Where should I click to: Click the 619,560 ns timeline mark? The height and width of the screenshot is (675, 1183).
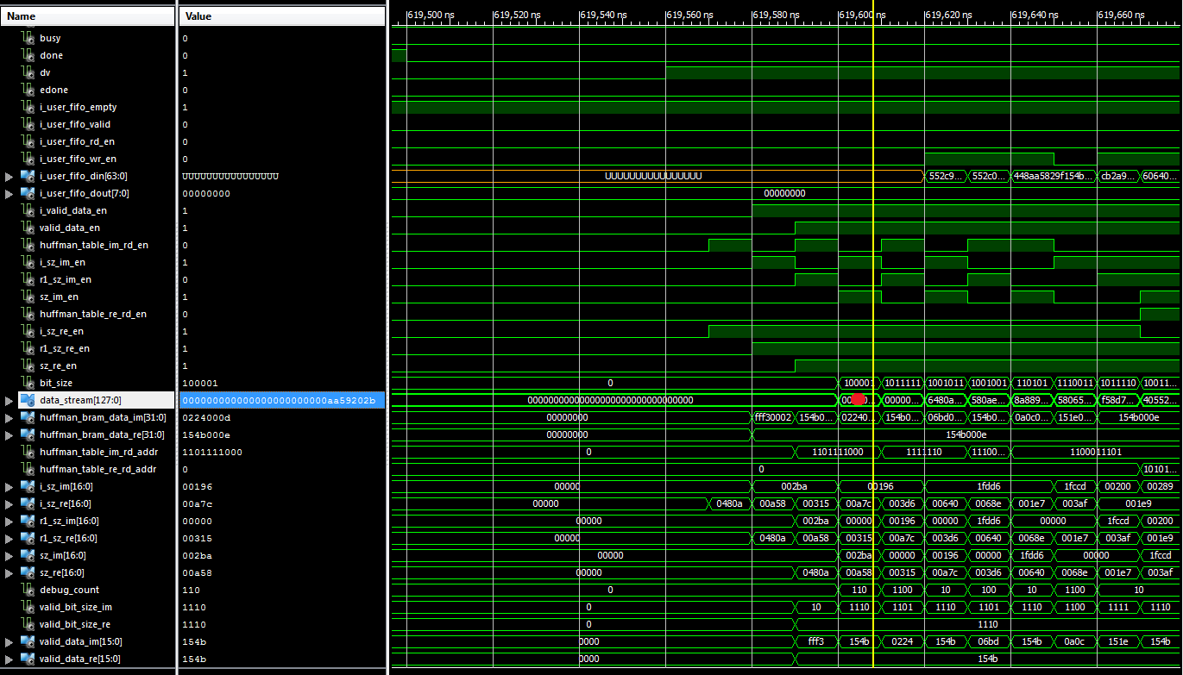point(689,15)
